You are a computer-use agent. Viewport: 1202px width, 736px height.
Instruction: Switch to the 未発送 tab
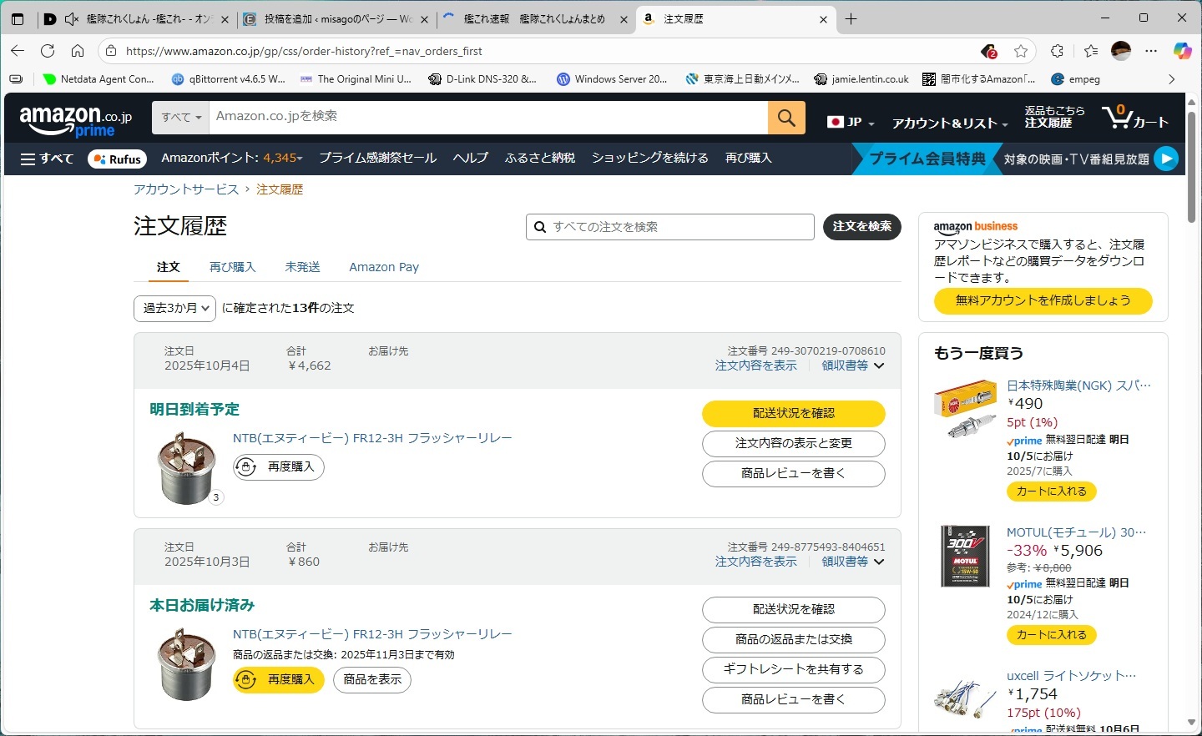click(x=302, y=267)
